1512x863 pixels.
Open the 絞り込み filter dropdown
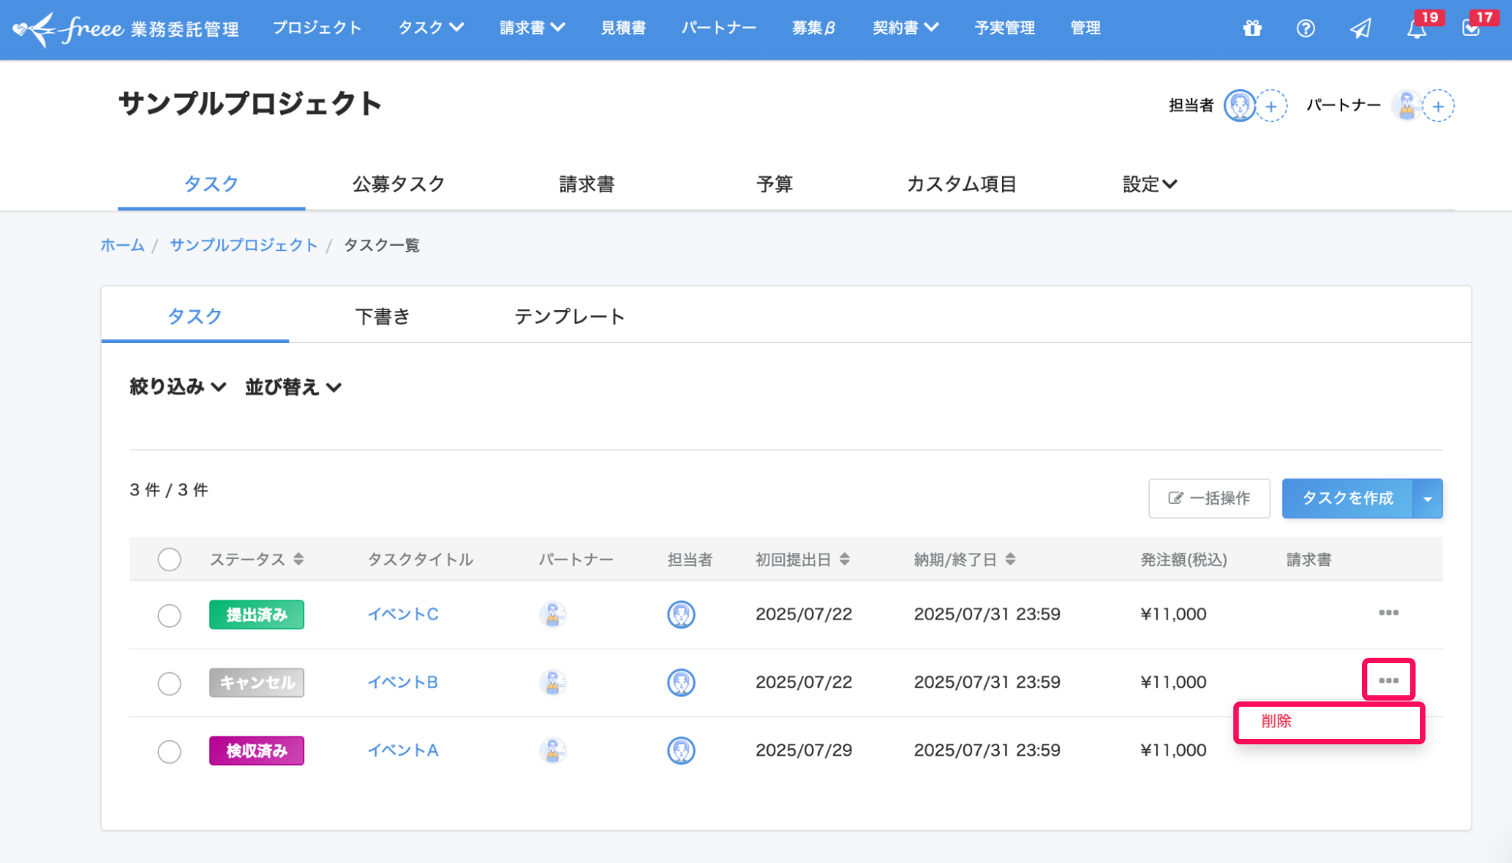pos(178,387)
